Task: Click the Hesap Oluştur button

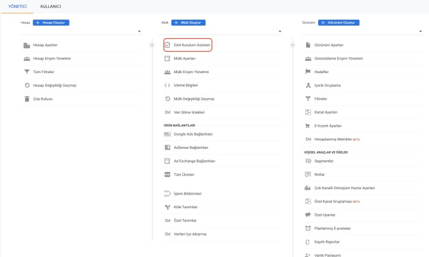Action: pos(51,23)
